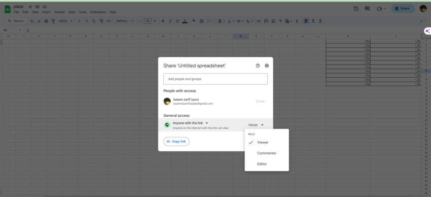Select the Commenter role

pyautogui.click(x=267, y=153)
